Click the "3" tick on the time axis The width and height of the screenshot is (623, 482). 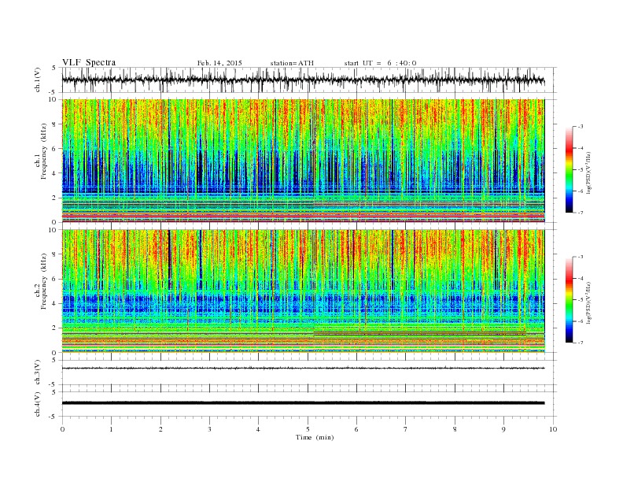point(209,429)
